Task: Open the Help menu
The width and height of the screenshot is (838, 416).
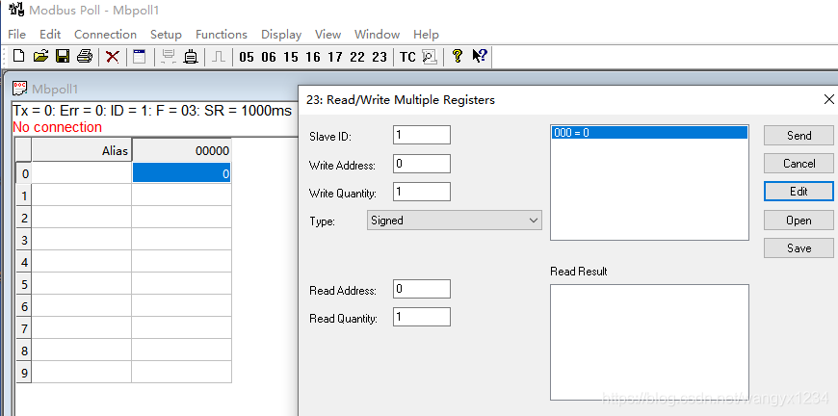Action: point(426,34)
